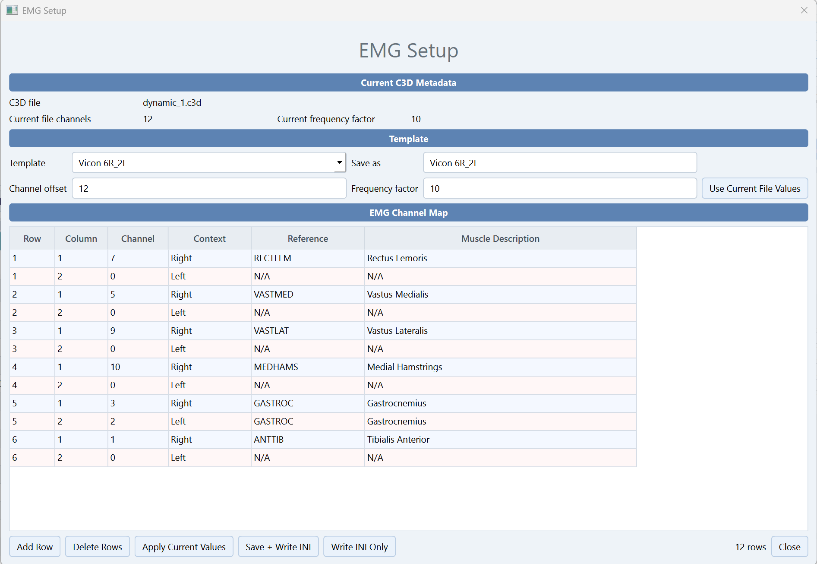Select the Right context cell for ANTTIB
Image resolution: width=817 pixels, height=564 pixels.
pos(209,440)
